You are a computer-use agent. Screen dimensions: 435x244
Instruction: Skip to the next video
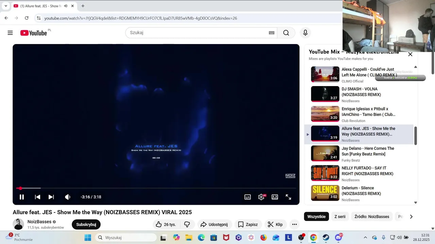[51, 197]
